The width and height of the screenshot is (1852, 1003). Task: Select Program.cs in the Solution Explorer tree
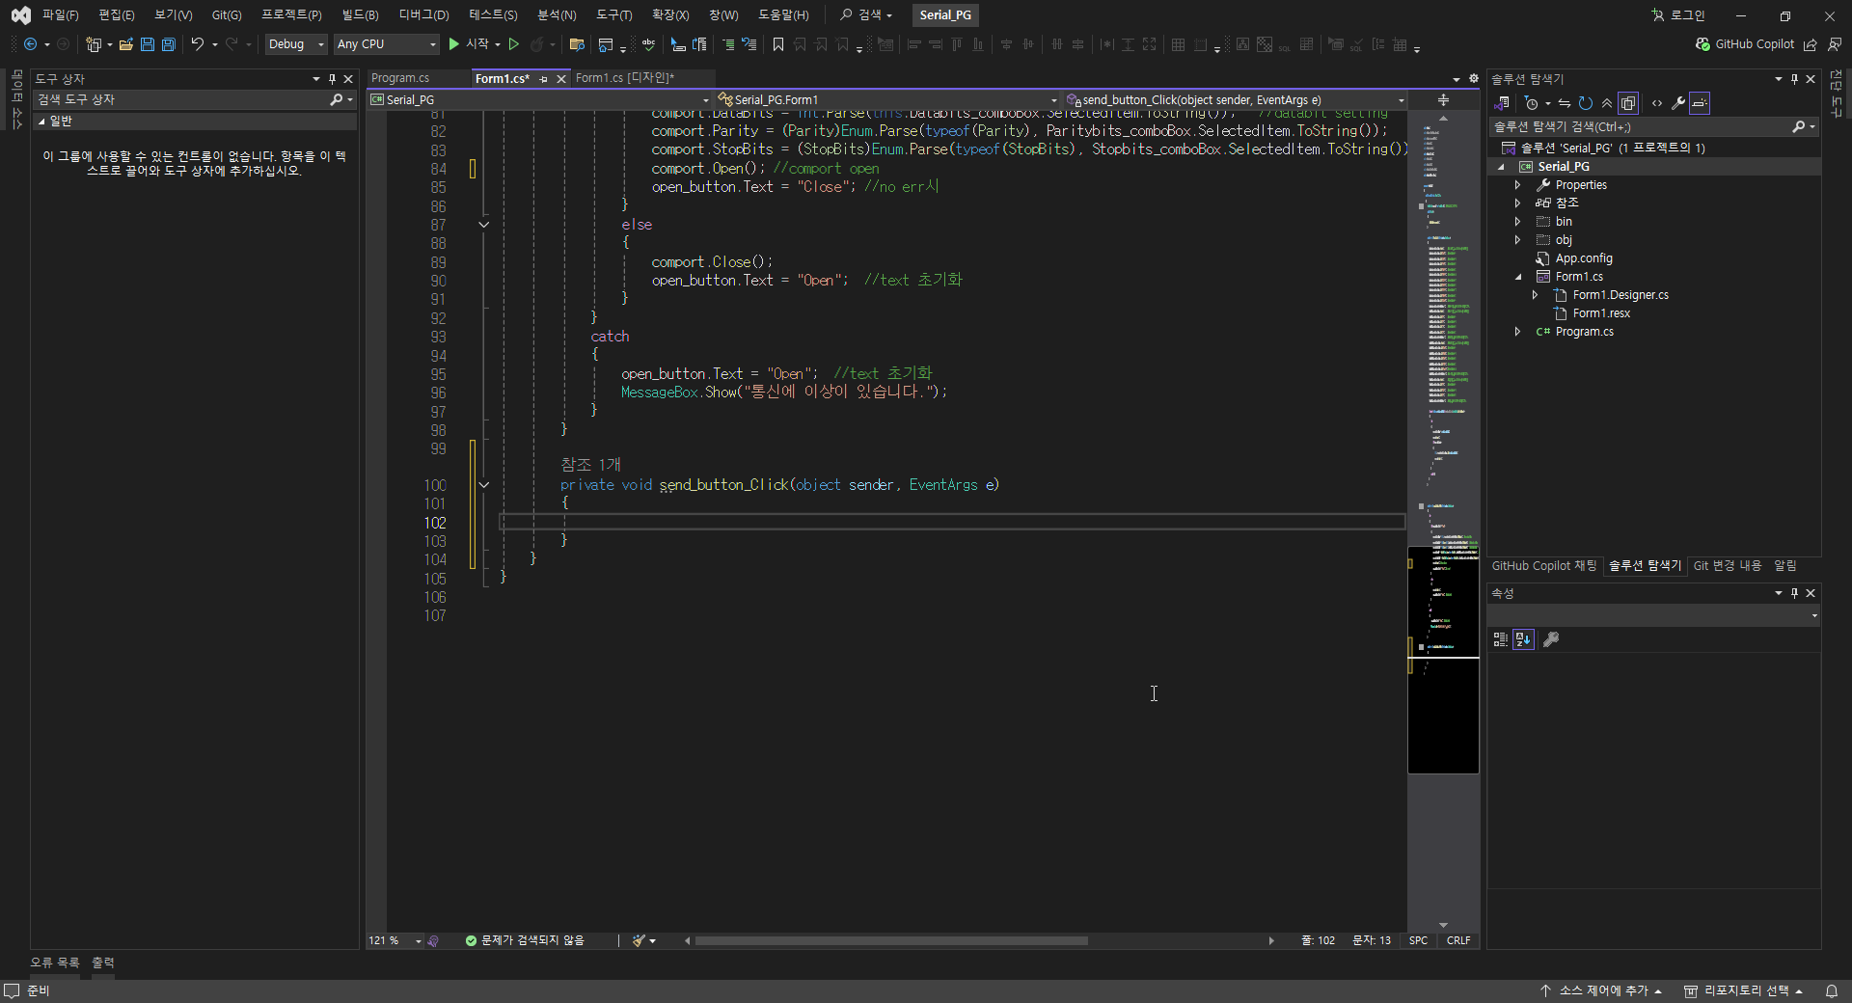1584,332
